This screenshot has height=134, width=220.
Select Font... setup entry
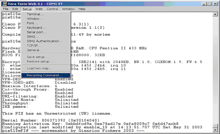(x=46, y=23)
